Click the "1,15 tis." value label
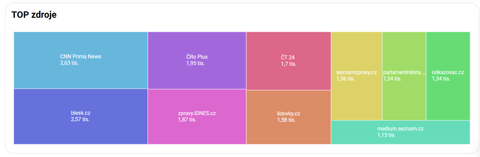 coord(386,135)
